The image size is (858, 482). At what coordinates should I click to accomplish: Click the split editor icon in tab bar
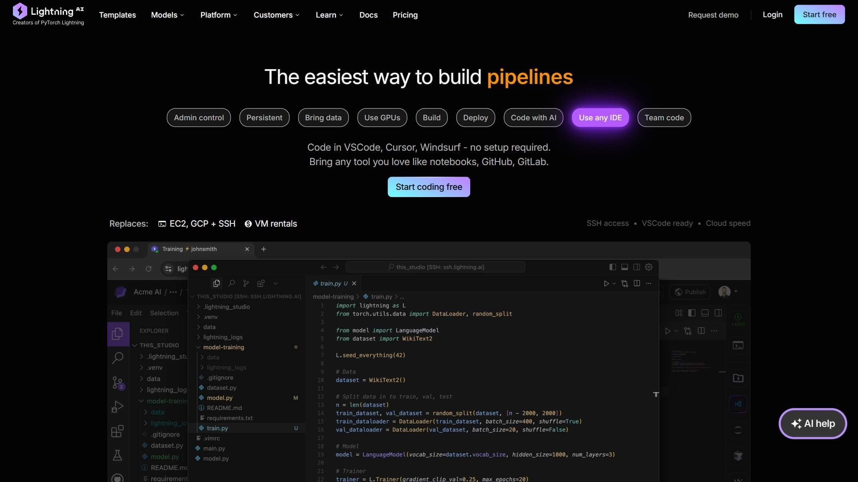coord(637,283)
